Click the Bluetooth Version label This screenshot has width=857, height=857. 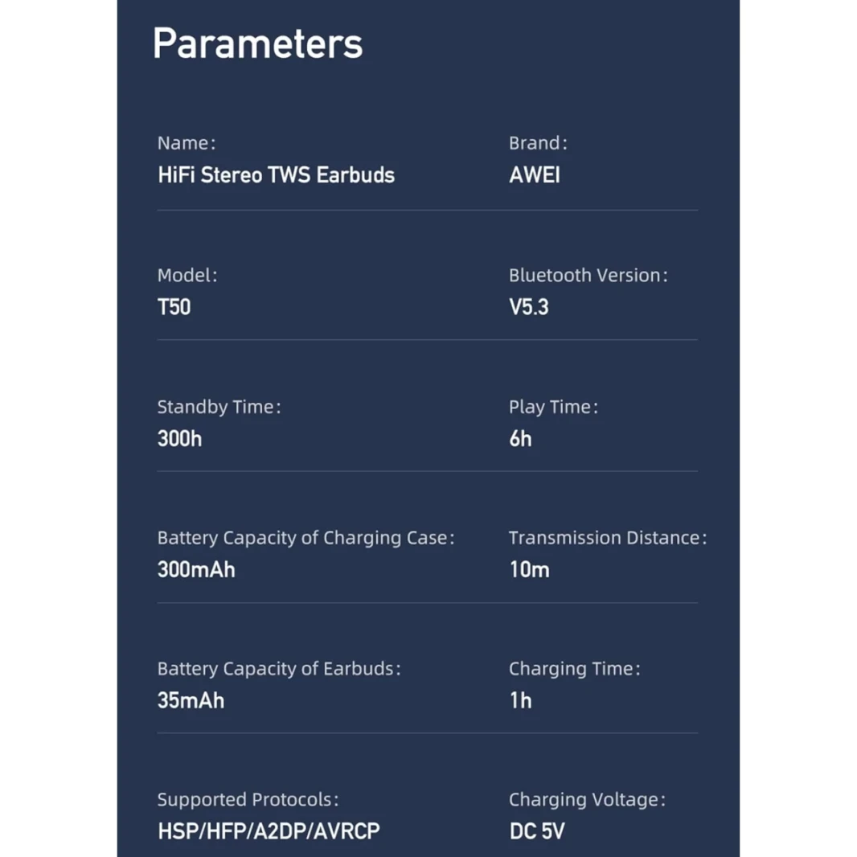tap(588, 276)
